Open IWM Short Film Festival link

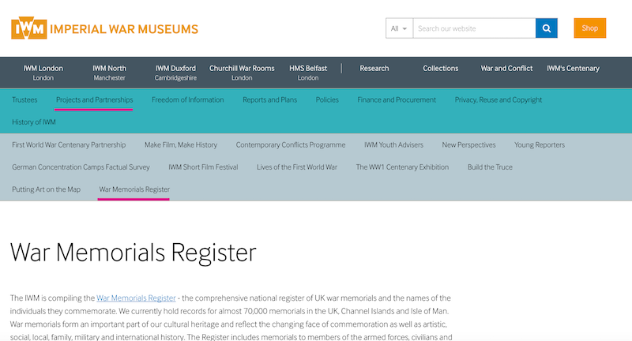tap(203, 167)
